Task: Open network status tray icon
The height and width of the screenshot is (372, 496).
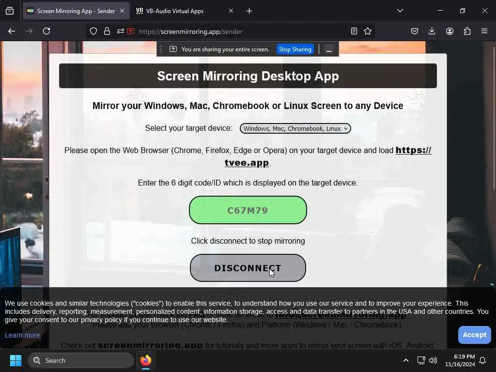Action: click(x=421, y=360)
